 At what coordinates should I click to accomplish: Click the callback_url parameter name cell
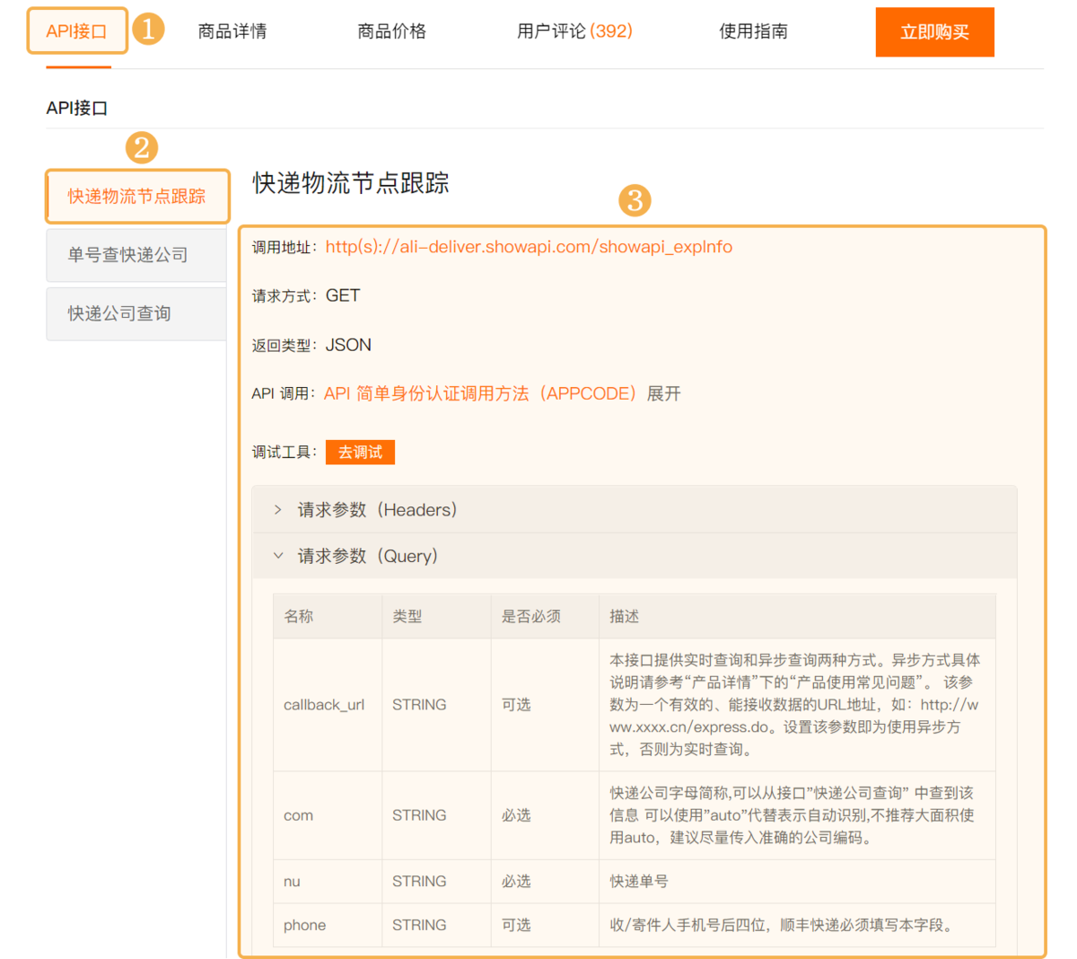[x=324, y=705]
